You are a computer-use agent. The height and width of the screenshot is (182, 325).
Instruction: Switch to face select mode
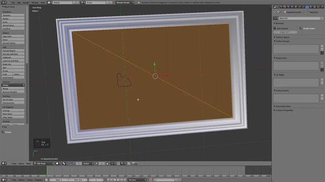coord(104,163)
